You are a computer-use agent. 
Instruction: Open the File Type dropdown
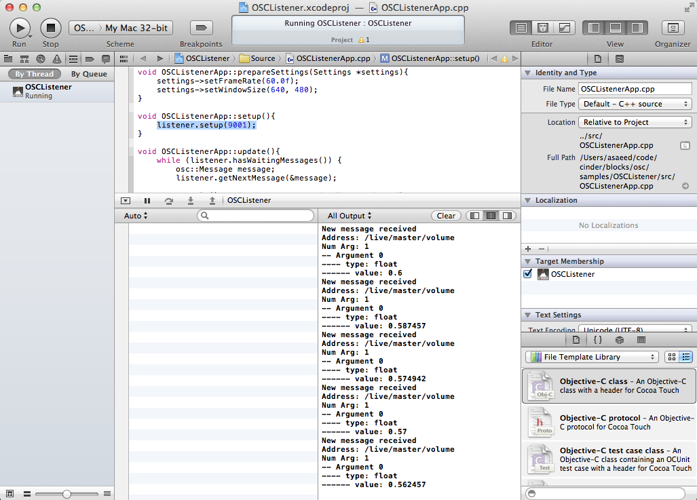635,104
